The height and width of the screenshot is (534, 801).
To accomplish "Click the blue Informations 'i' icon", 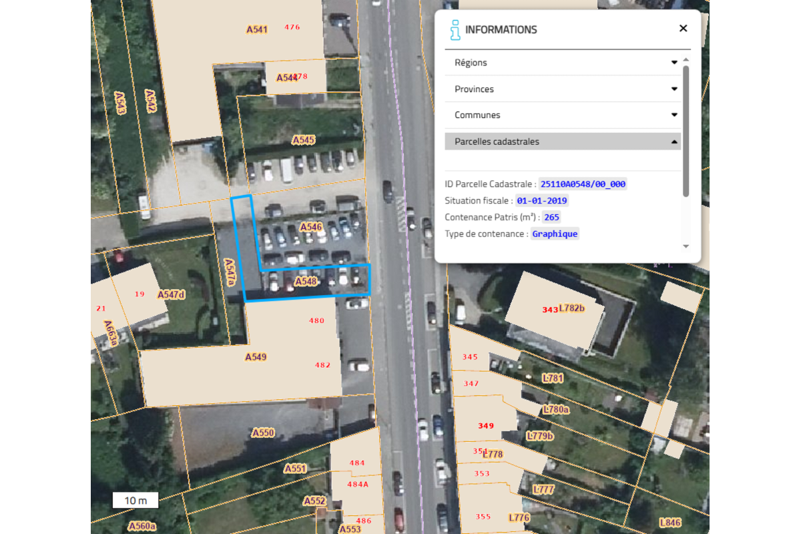I will 455,29.
